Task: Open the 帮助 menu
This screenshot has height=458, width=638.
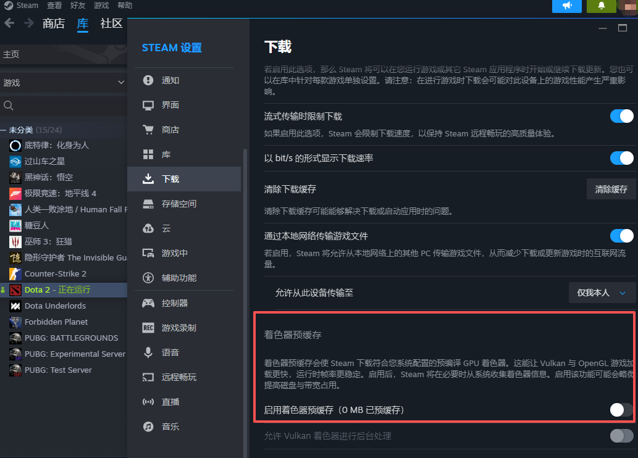Action: click(x=125, y=6)
